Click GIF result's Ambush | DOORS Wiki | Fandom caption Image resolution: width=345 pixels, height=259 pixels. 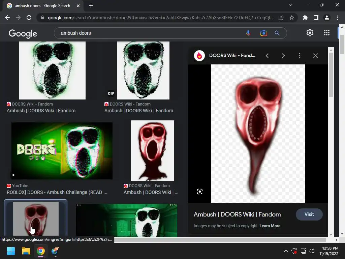(x=139, y=111)
